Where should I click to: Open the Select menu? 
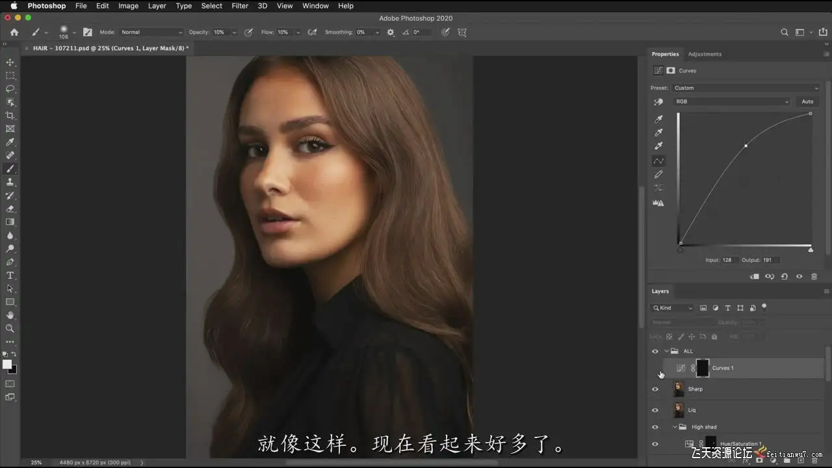tap(212, 6)
